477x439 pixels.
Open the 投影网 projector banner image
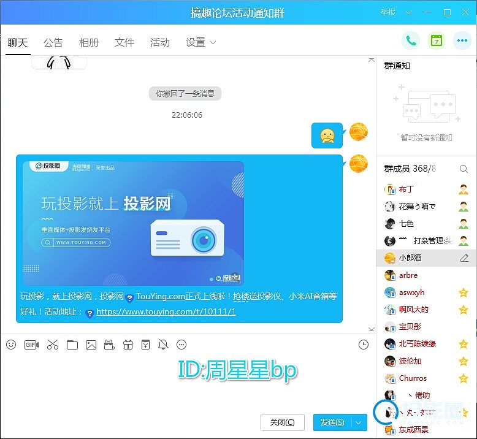tap(134, 223)
